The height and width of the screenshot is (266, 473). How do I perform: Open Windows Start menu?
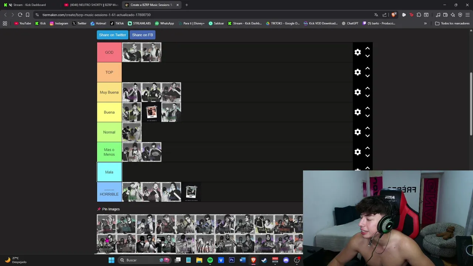[x=111, y=260]
